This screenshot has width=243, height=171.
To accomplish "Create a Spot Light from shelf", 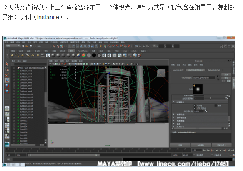I will tap(28, 55).
